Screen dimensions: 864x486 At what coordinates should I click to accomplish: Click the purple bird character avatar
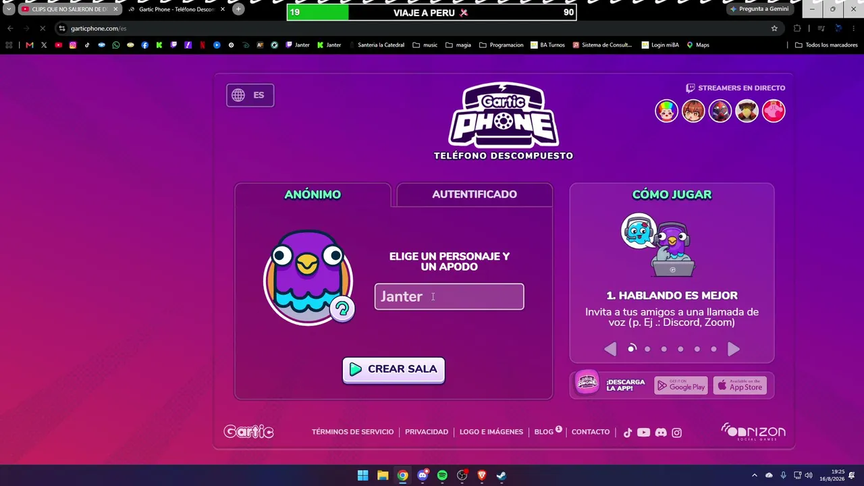click(307, 277)
